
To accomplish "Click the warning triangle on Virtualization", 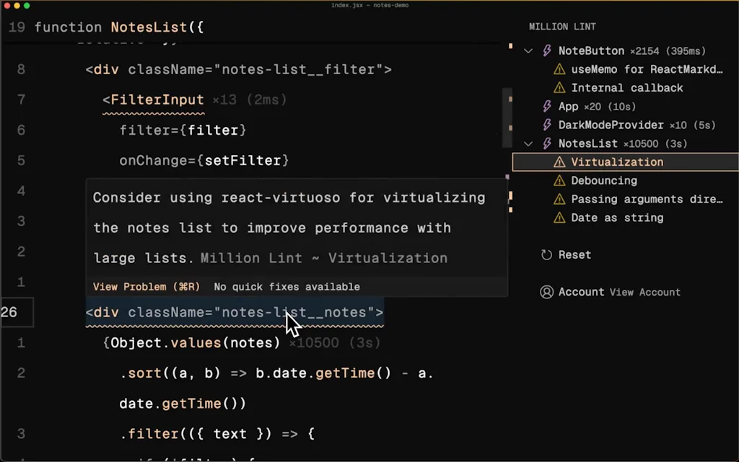I will (561, 161).
